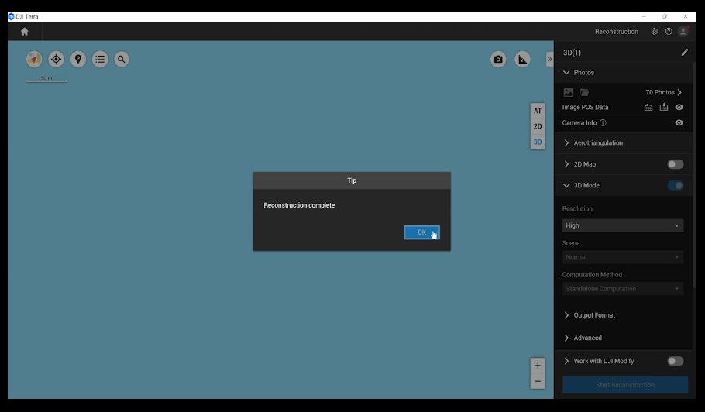705x412 pixels.
Task: Turn off the 3D Model switch
Action: [x=675, y=185]
